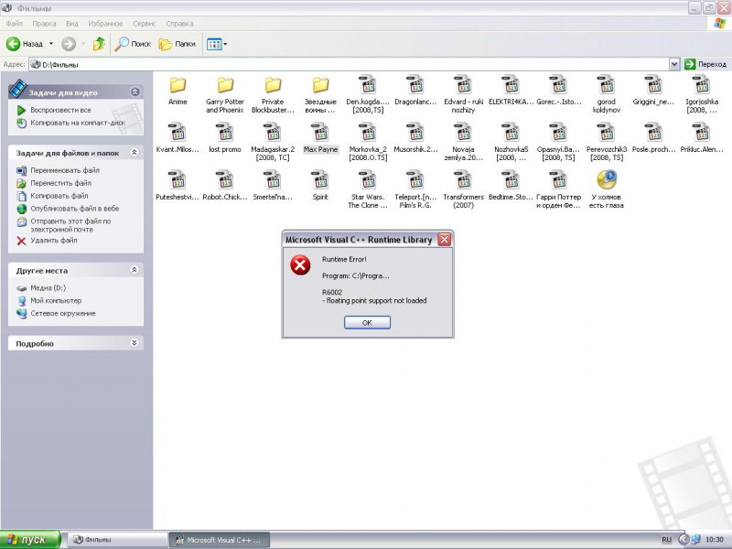This screenshot has width=732, height=549.
Task: Click Опубликовать файл в вебе link
Action: click(75, 209)
